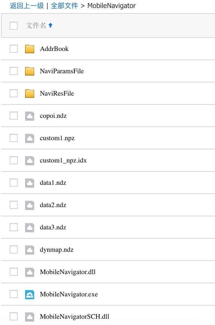Click the copoi.ndz cloud file icon
Image resolution: width=215 pixels, height=325 pixels.
coord(29,116)
